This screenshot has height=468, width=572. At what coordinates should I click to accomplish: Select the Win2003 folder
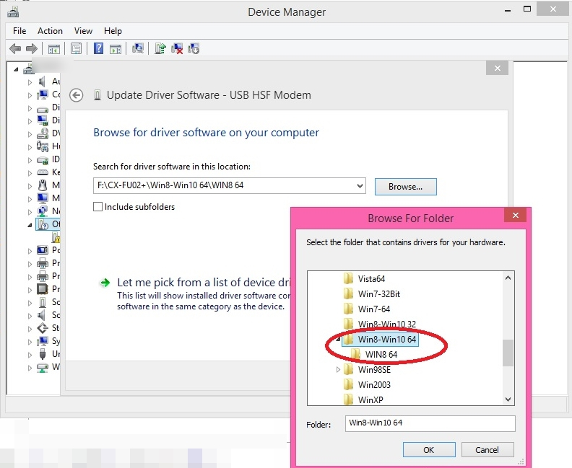374,384
